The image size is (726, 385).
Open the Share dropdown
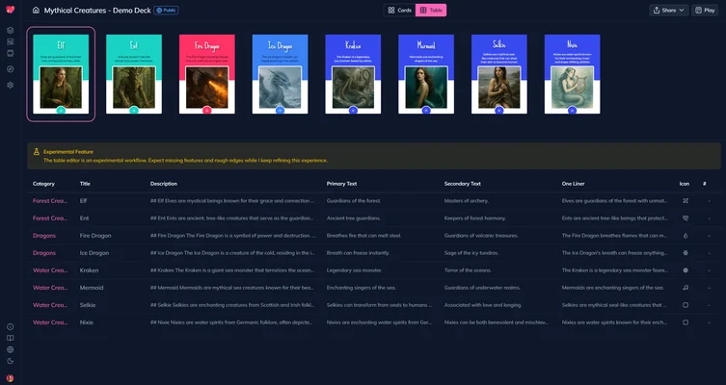pyautogui.click(x=669, y=10)
